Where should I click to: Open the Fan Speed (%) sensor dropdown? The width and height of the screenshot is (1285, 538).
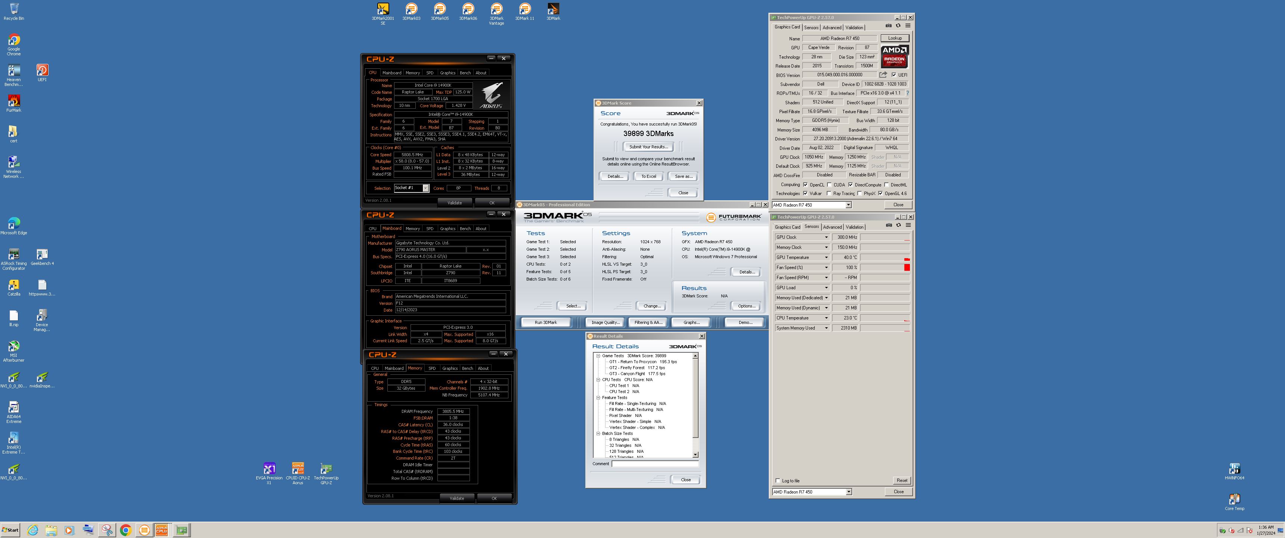pos(826,268)
